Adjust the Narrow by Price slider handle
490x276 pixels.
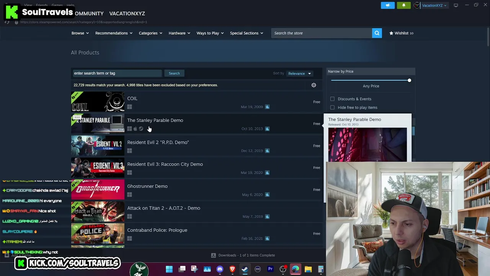point(409,80)
